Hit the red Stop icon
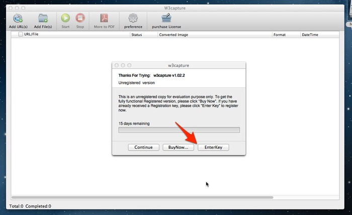 click(80, 18)
